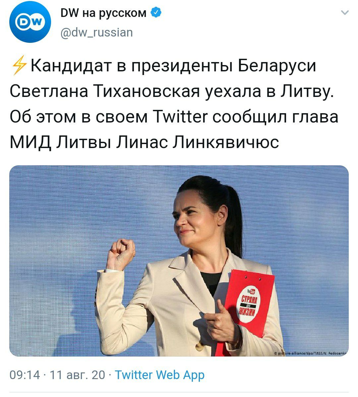Click the phrase Кандидат в президенты Беларуси
Image resolution: width=358 pixels, height=397 pixels.
(x=173, y=66)
